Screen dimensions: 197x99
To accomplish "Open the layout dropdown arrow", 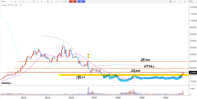I will [x=176, y=2].
